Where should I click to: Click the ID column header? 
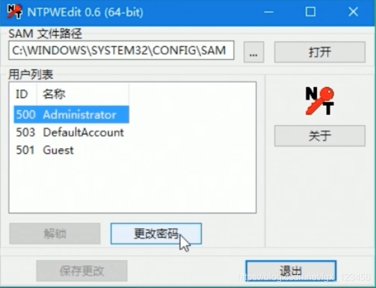click(x=23, y=94)
